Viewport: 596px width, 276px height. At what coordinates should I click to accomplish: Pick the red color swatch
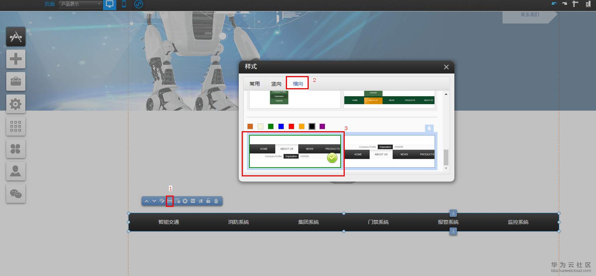(x=291, y=126)
